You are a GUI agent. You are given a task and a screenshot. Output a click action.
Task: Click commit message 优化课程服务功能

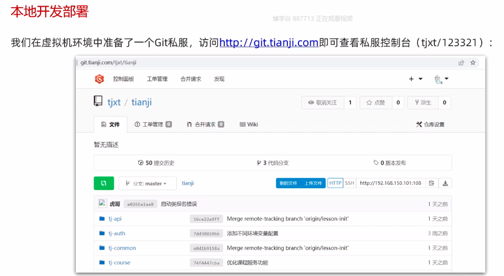247,262
